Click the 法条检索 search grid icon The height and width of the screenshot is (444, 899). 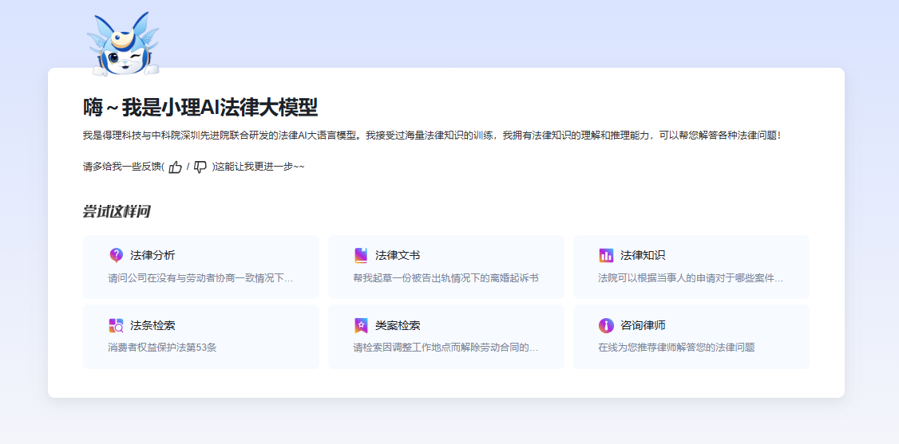pyautogui.click(x=117, y=325)
